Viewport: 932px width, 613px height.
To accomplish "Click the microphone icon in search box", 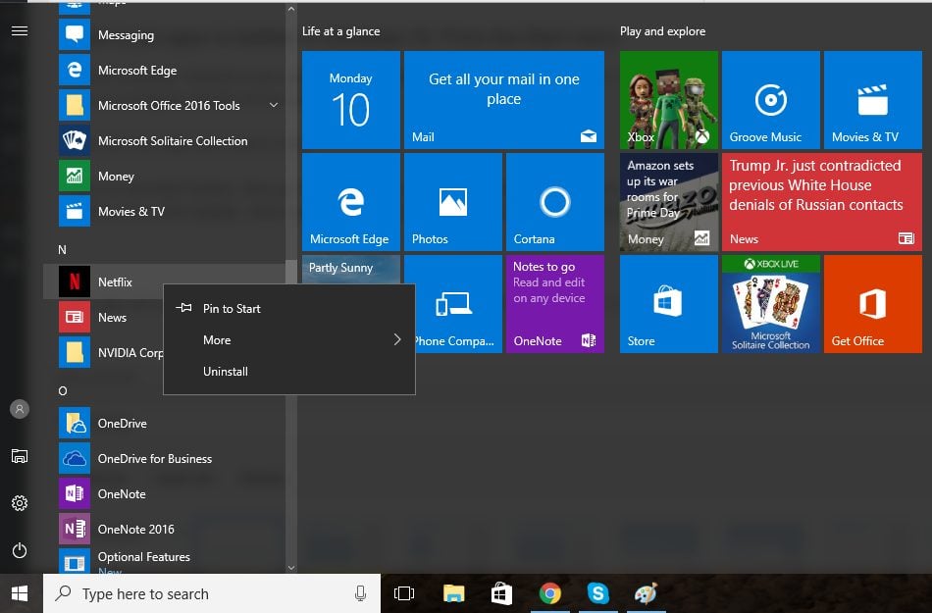I will pos(360,593).
